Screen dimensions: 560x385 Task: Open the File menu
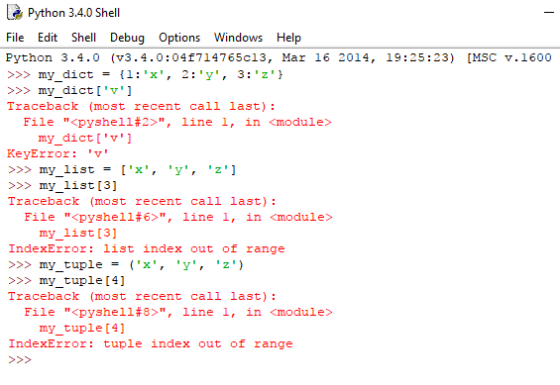pyautogui.click(x=15, y=38)
